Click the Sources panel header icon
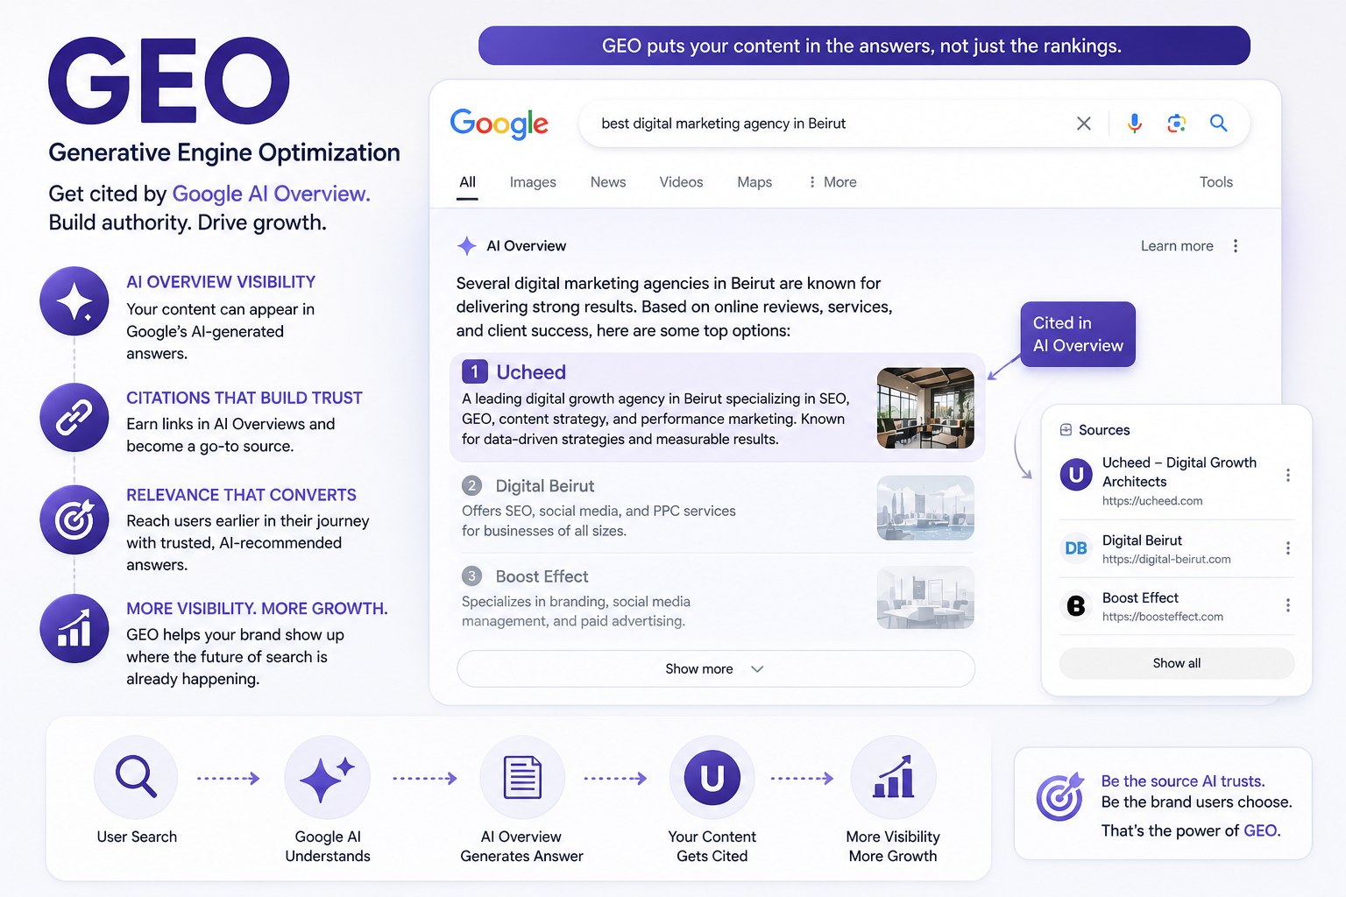 coord(1066,430)
